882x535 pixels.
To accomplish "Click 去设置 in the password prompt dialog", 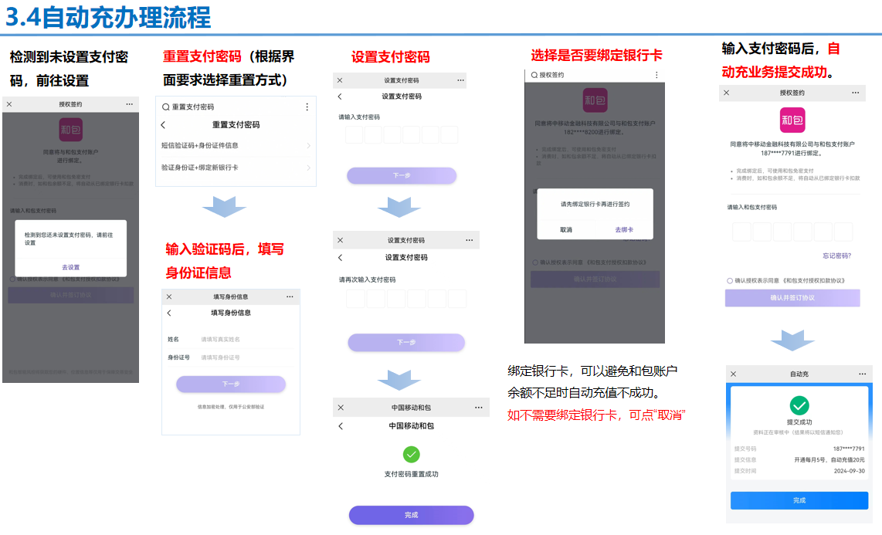I will (x=70, y=267).
